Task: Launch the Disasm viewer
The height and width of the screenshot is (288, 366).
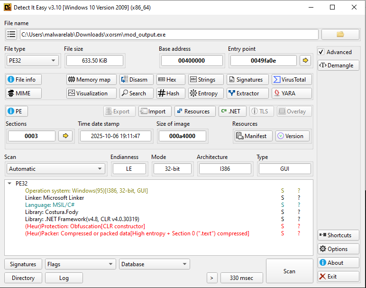Action: [136, 80]
